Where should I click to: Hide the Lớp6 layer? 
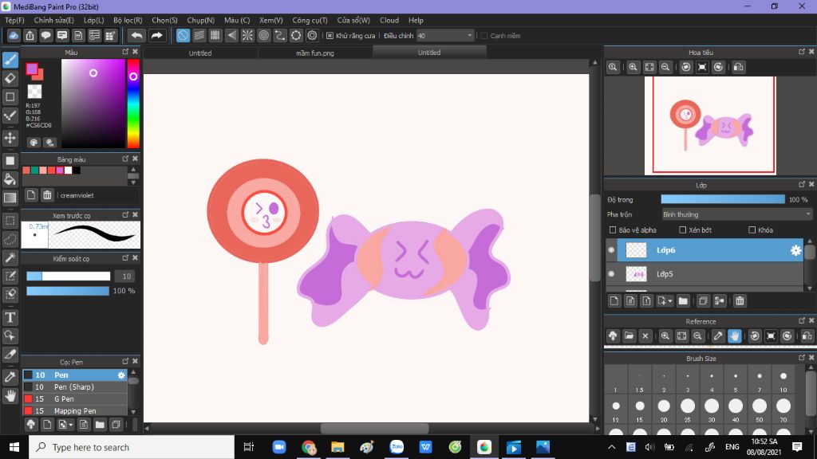611,250
